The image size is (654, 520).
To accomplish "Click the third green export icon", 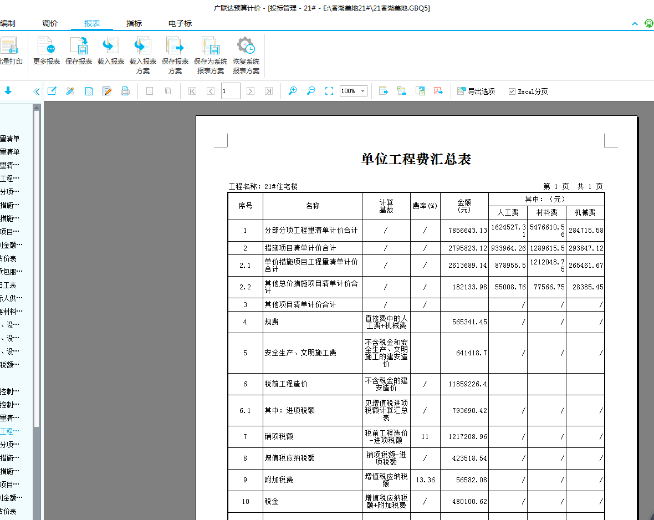I will pyautogui.click(x=420, y=91).
